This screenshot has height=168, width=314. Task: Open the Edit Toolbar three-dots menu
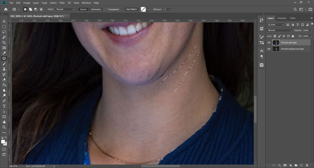(4, 133)
